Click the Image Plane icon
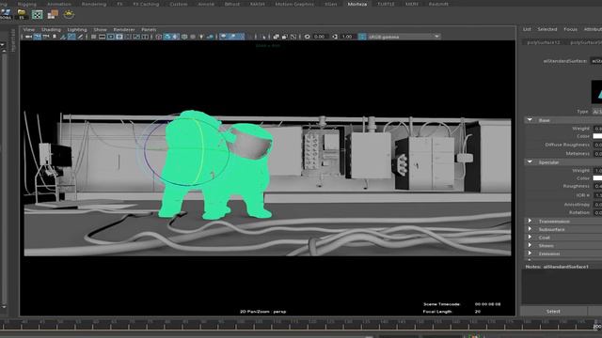Image resolution: width=602 pixels, height=338 pixels. pyautogui.click(x=63, y=37)
